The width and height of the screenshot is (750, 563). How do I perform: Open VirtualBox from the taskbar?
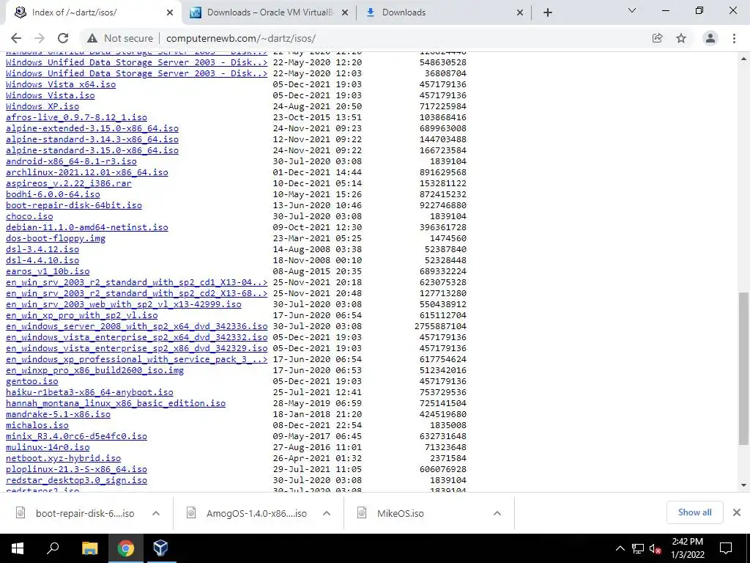pyautogui.click(x=160, y=548)
